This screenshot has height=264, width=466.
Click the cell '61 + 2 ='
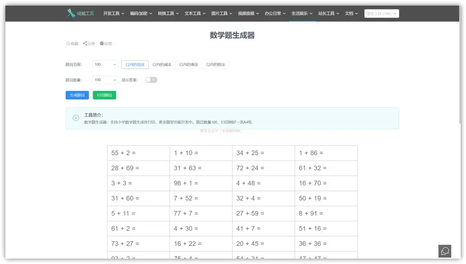(x=139, y=229)
